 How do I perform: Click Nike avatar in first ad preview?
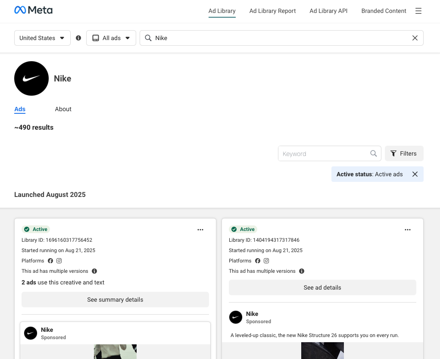point(31,333)
